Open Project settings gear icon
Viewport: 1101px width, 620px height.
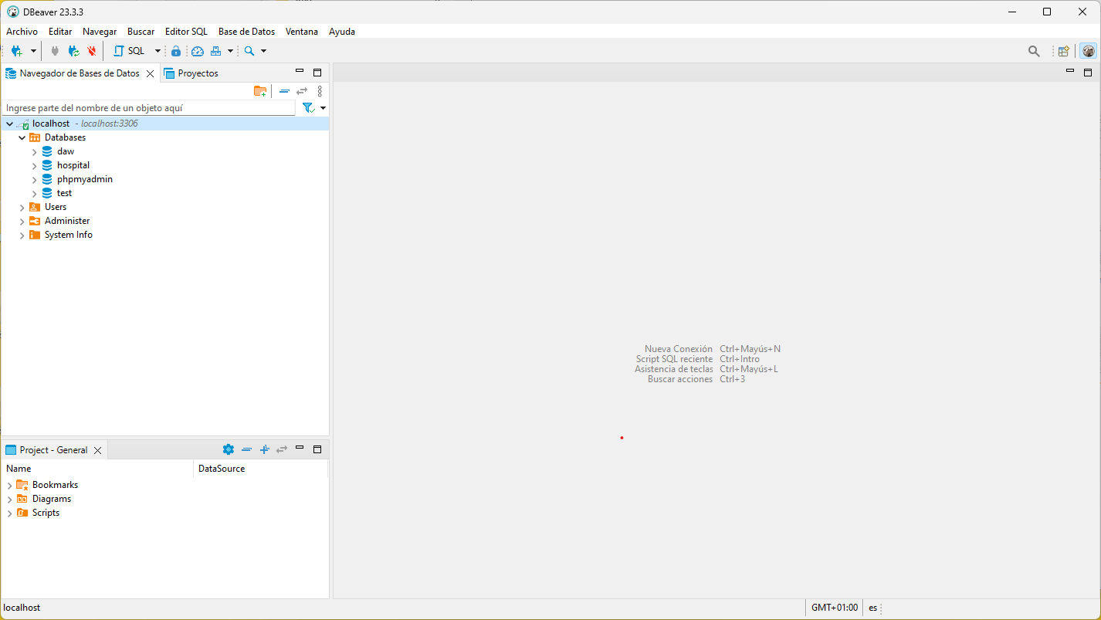(x=228, y=449)
